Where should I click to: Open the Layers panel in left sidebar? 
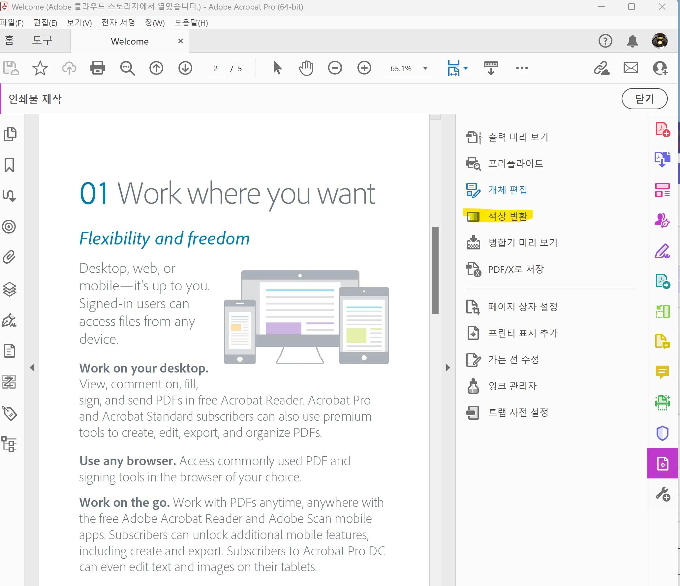coord(9,289)
